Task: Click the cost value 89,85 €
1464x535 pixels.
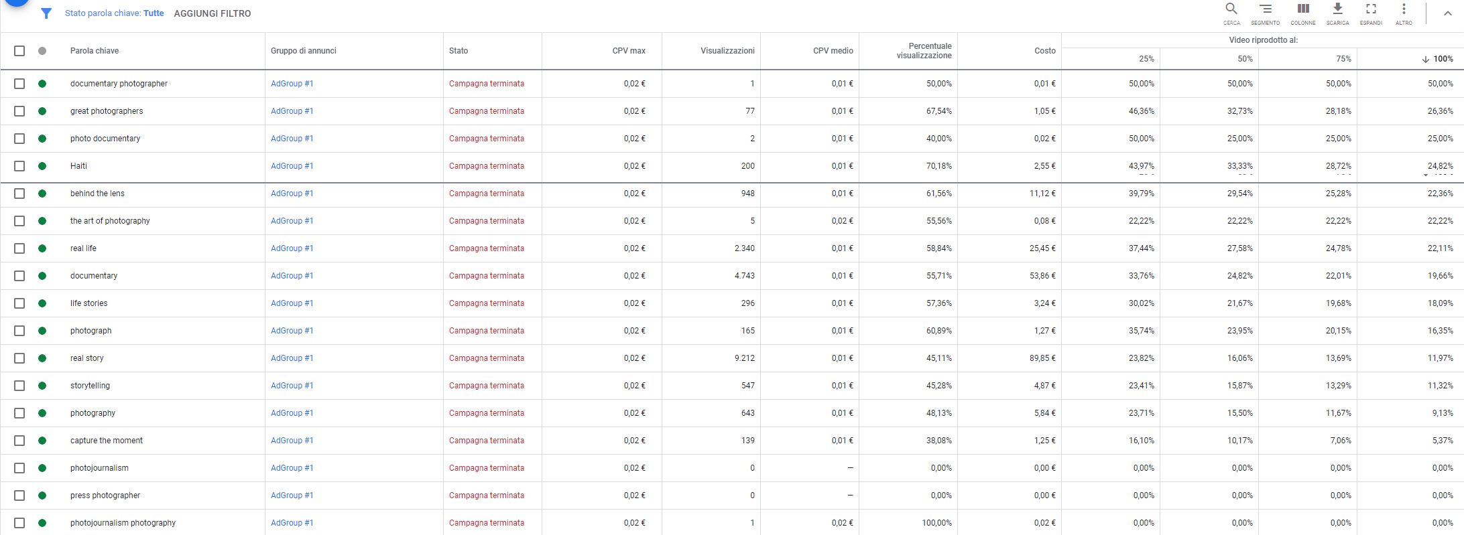Action: click(1042, 358)
